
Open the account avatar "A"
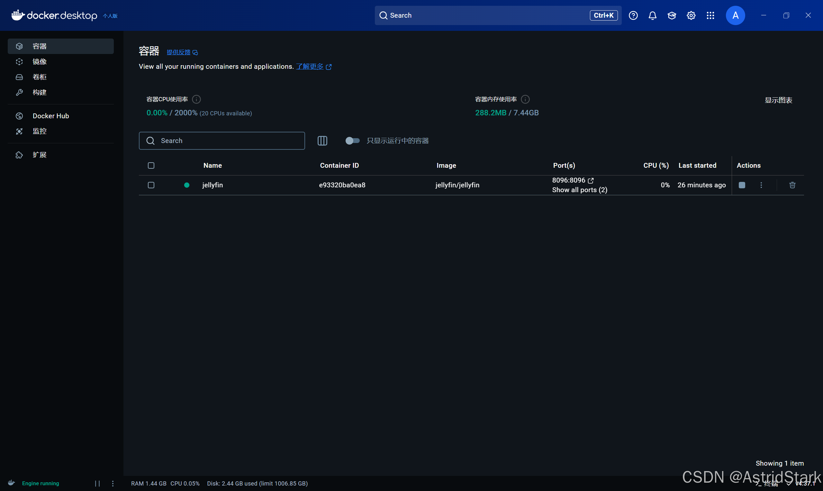coord(735,15)
